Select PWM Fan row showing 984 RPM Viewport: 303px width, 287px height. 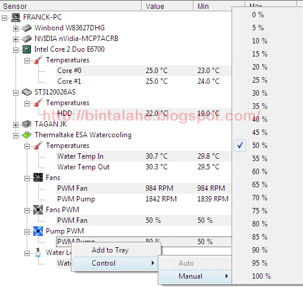pyautogui.click(x=143, y=188)
